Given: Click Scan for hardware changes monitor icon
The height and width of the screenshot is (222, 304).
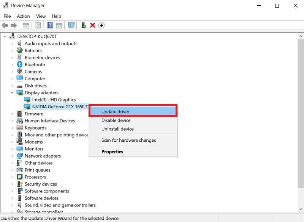Looking at the screenshot, I should coord(71,25).
